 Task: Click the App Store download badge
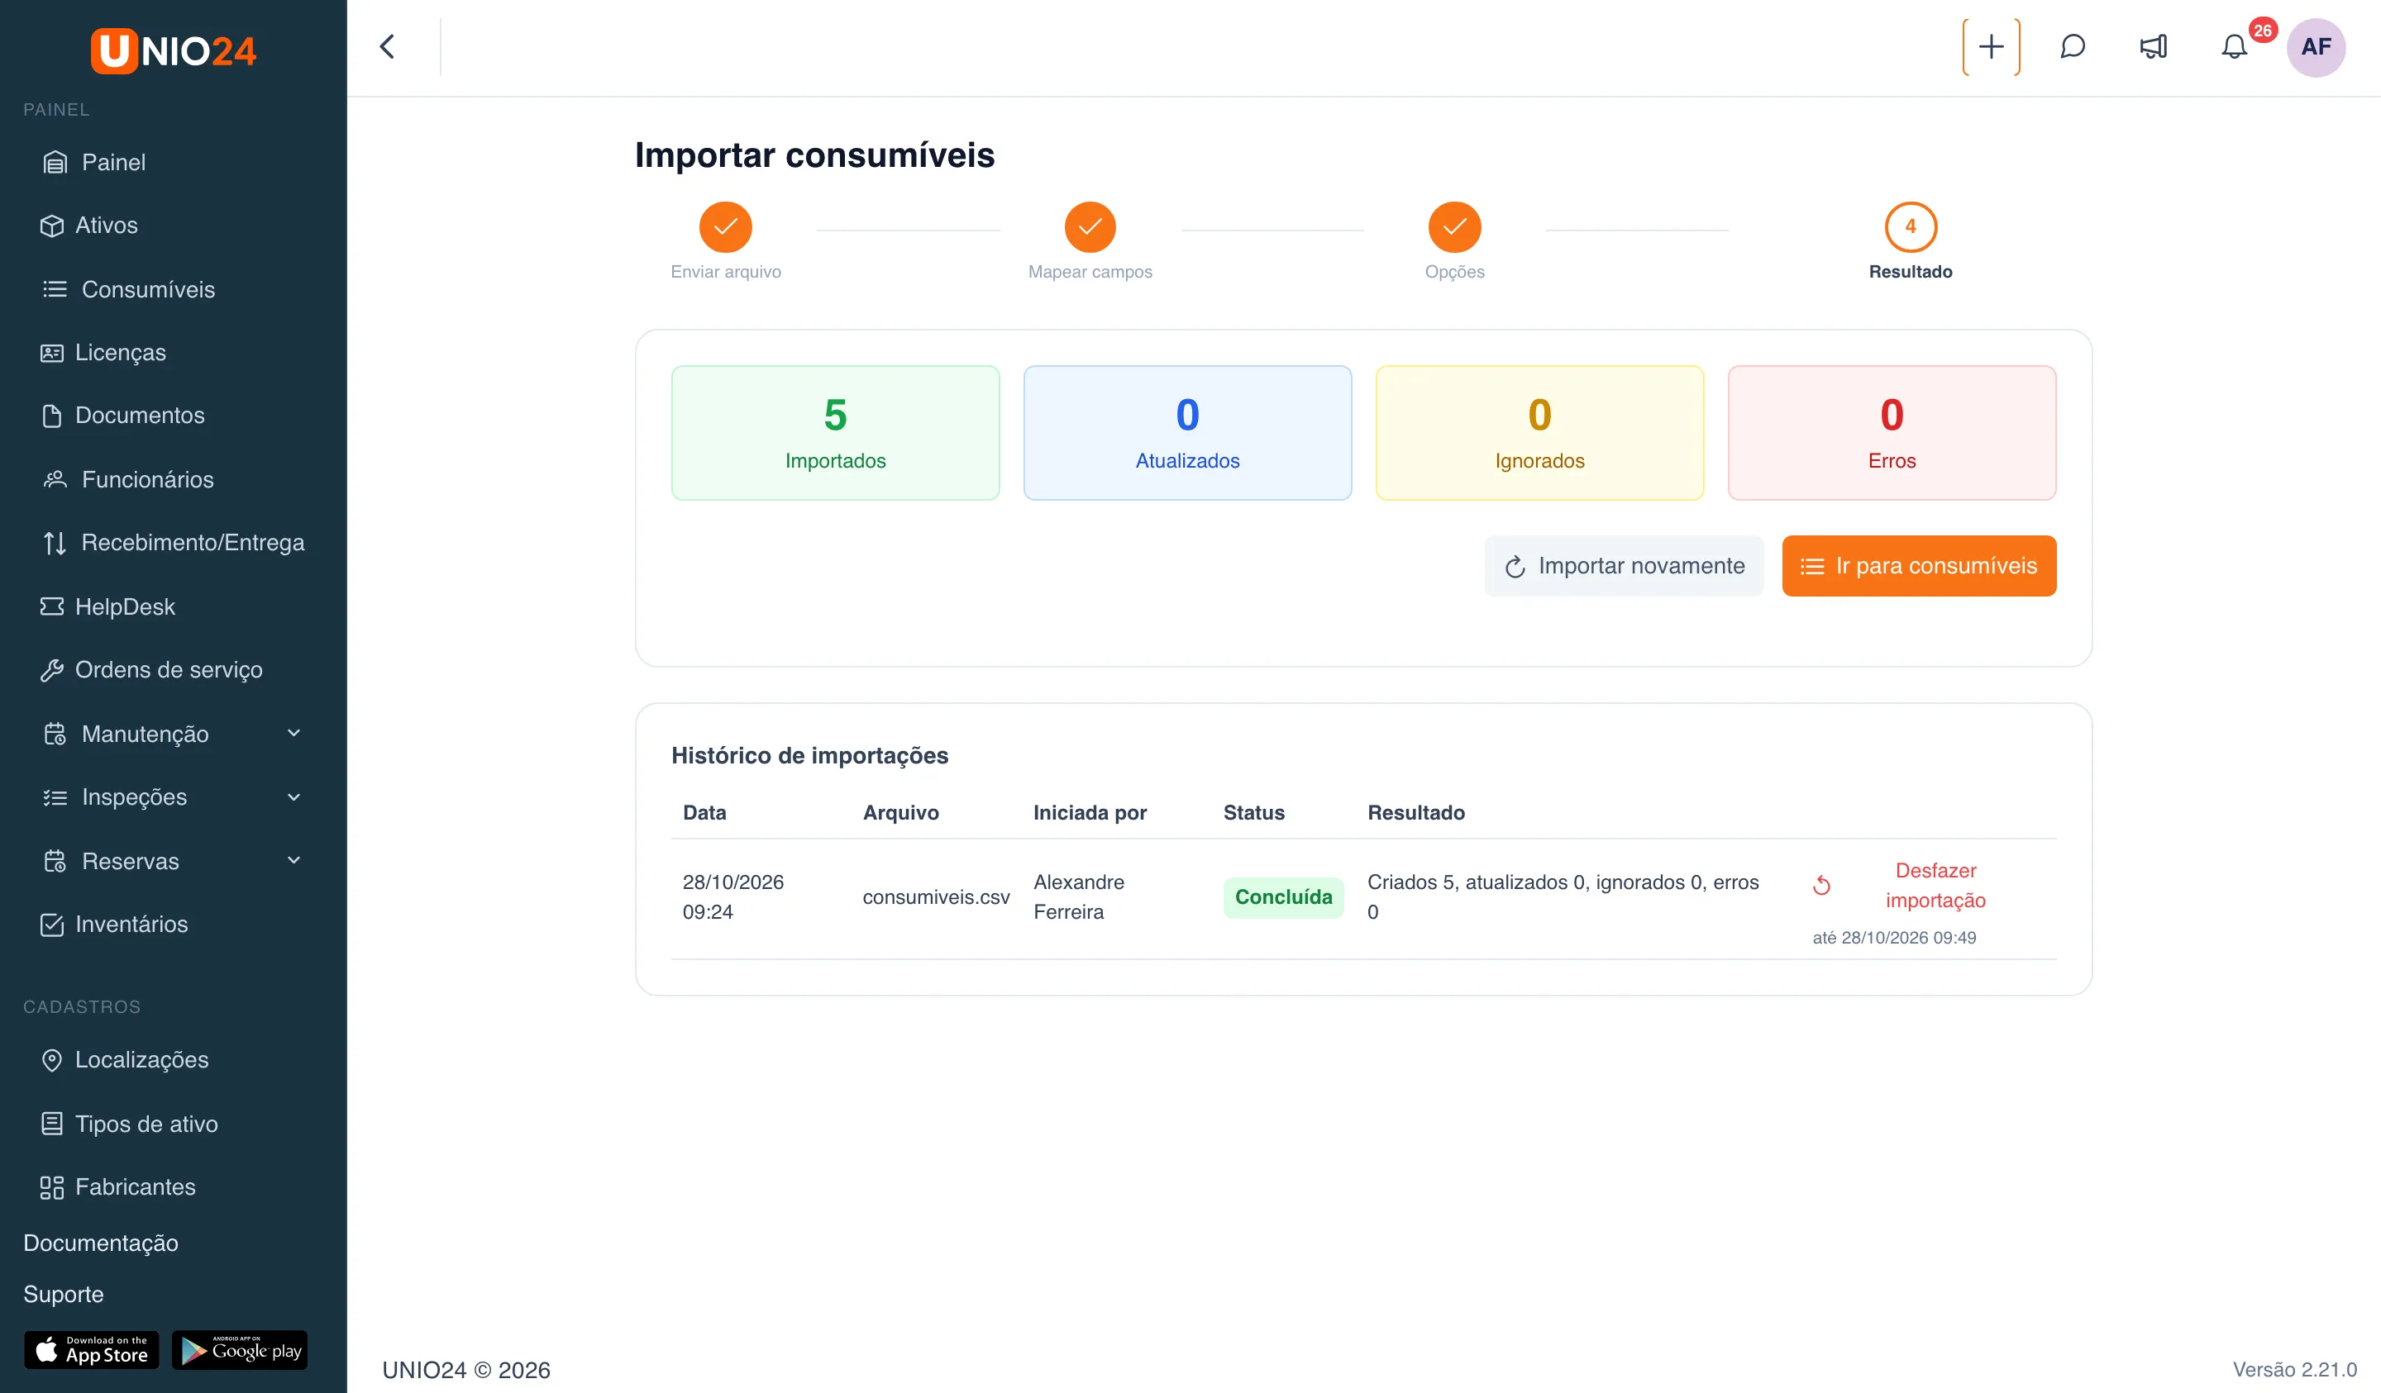click(92, 1349)
